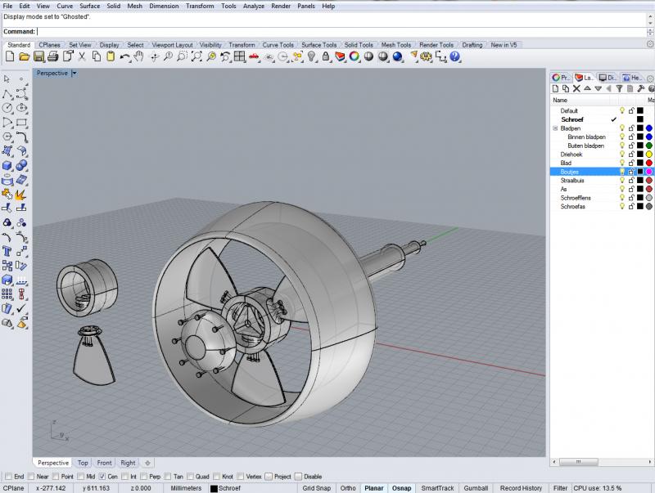Toggle the Point osnap checkbox

tap(56, 477)
